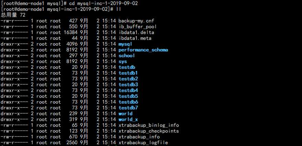This screenshot has width=302, height=146.
Task: Click the xtrabackup_binlog_info file name
Action: coord(148,125)
